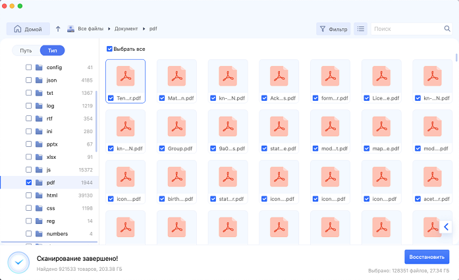This screenshot has width=459, height=280.
Task: Select the xlsx folder icon
Action: click(39, 157)
